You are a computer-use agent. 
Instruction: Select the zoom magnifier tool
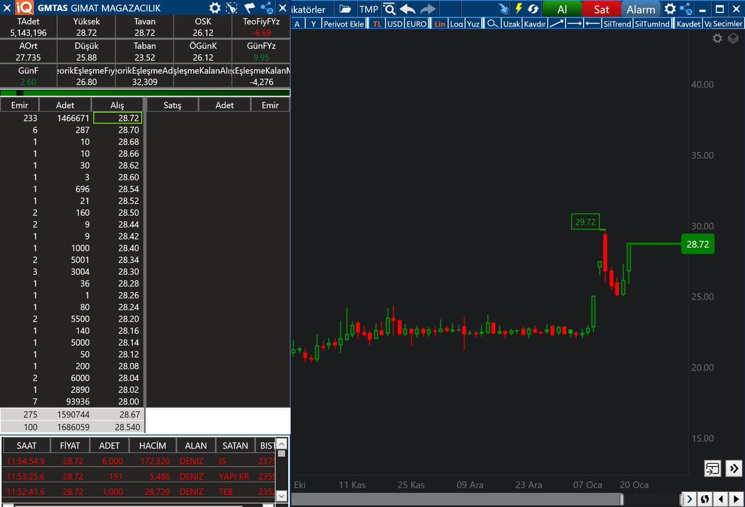(492, 24)
